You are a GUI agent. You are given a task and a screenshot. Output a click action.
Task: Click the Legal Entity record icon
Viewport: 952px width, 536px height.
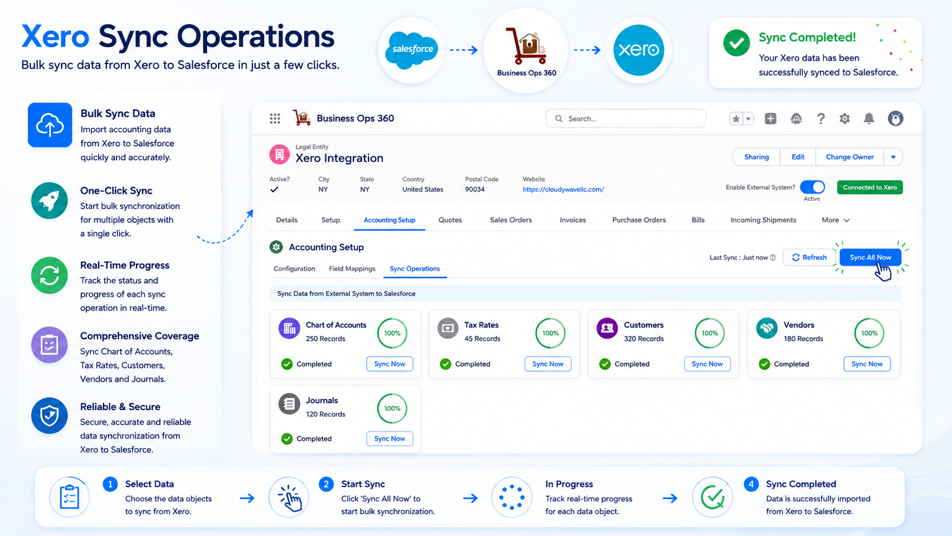pyautogui.click(x=279, y=154)
